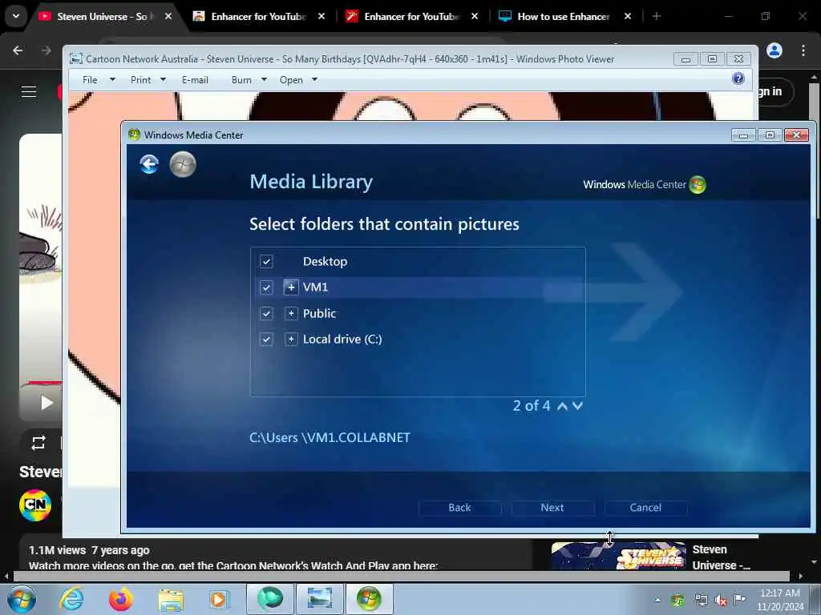Click E-mail in Photo Viewer
Image resolution: width=821 pixels, height=615 pixels.
coord(195,80)
